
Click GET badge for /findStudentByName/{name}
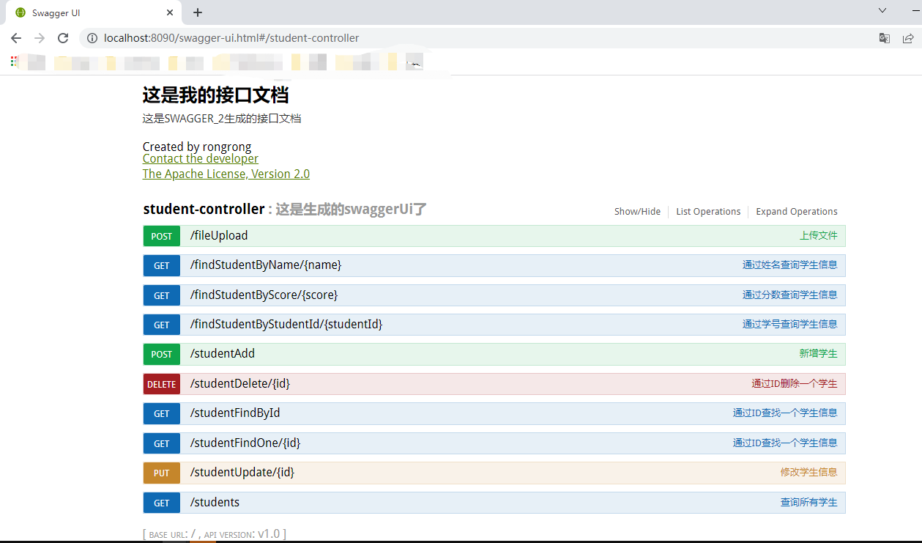pos(162,265)
